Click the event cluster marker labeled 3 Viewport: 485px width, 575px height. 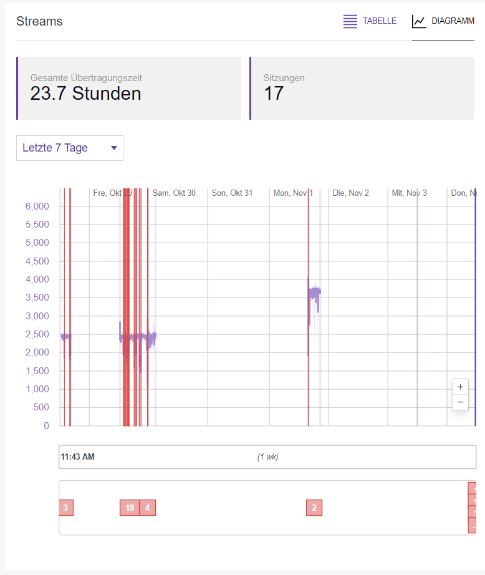click(x=66, y=508)
